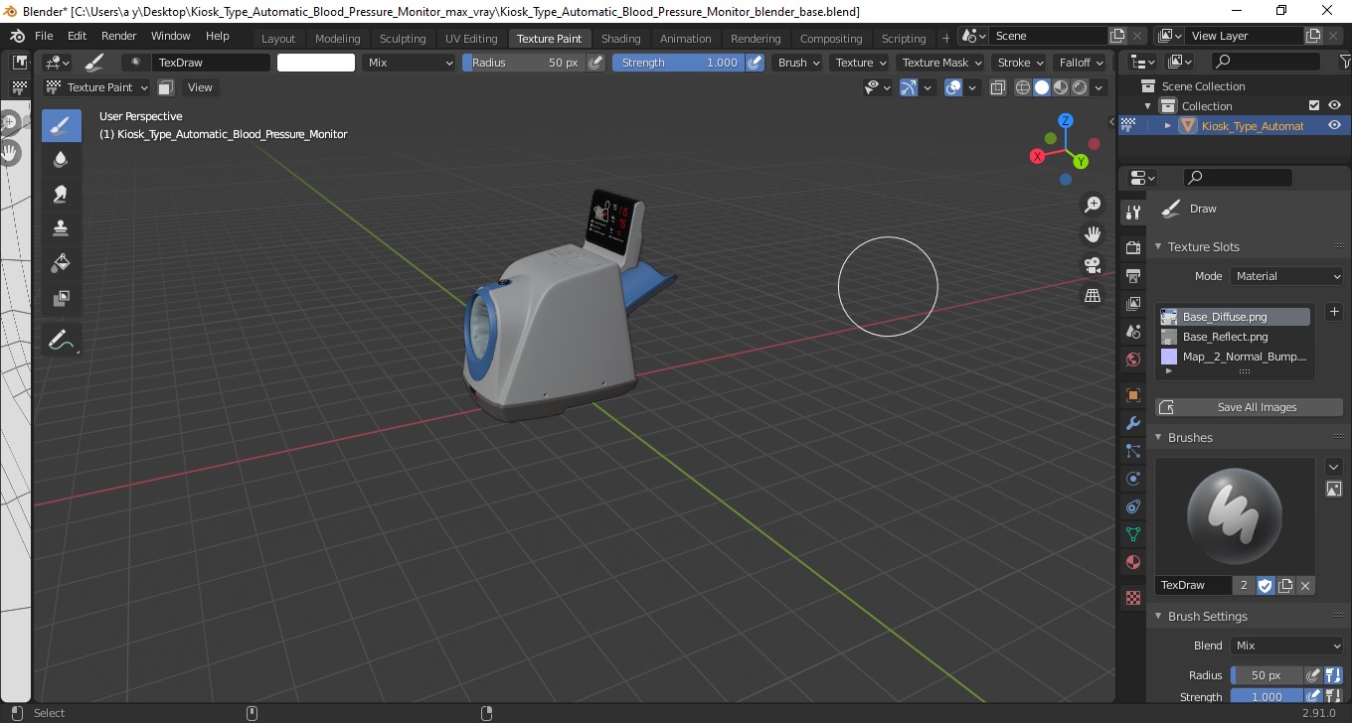The width and height of the screenshot is (1352, 723).
Task: Toggle X-Ray view
Action: coord(998,87)
